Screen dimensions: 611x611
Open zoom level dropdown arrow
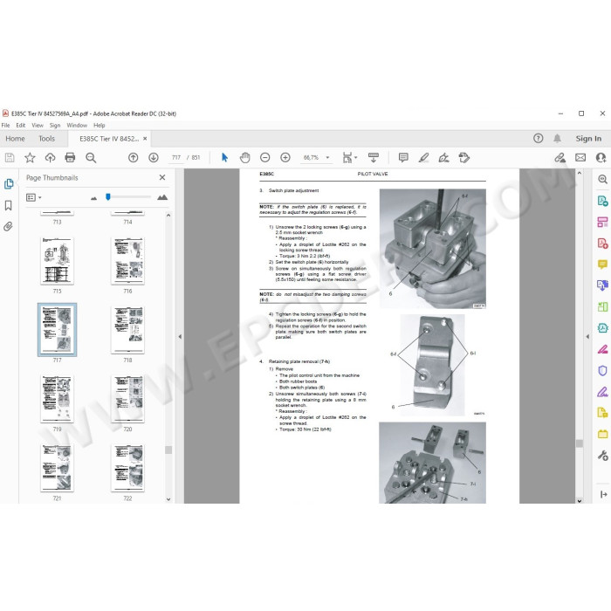tap(327, 158)
